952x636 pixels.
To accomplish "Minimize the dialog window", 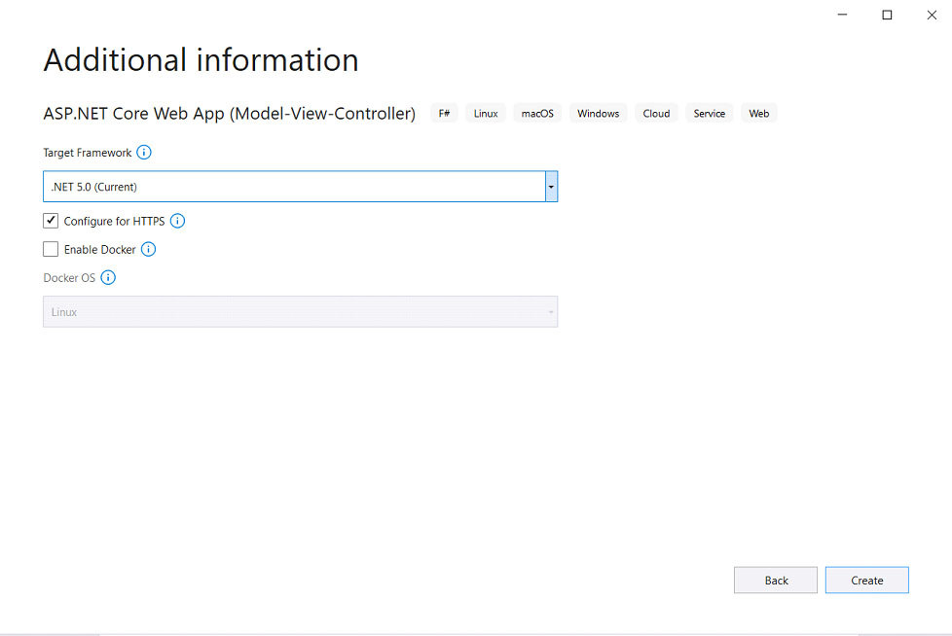I will pos(842,16).
